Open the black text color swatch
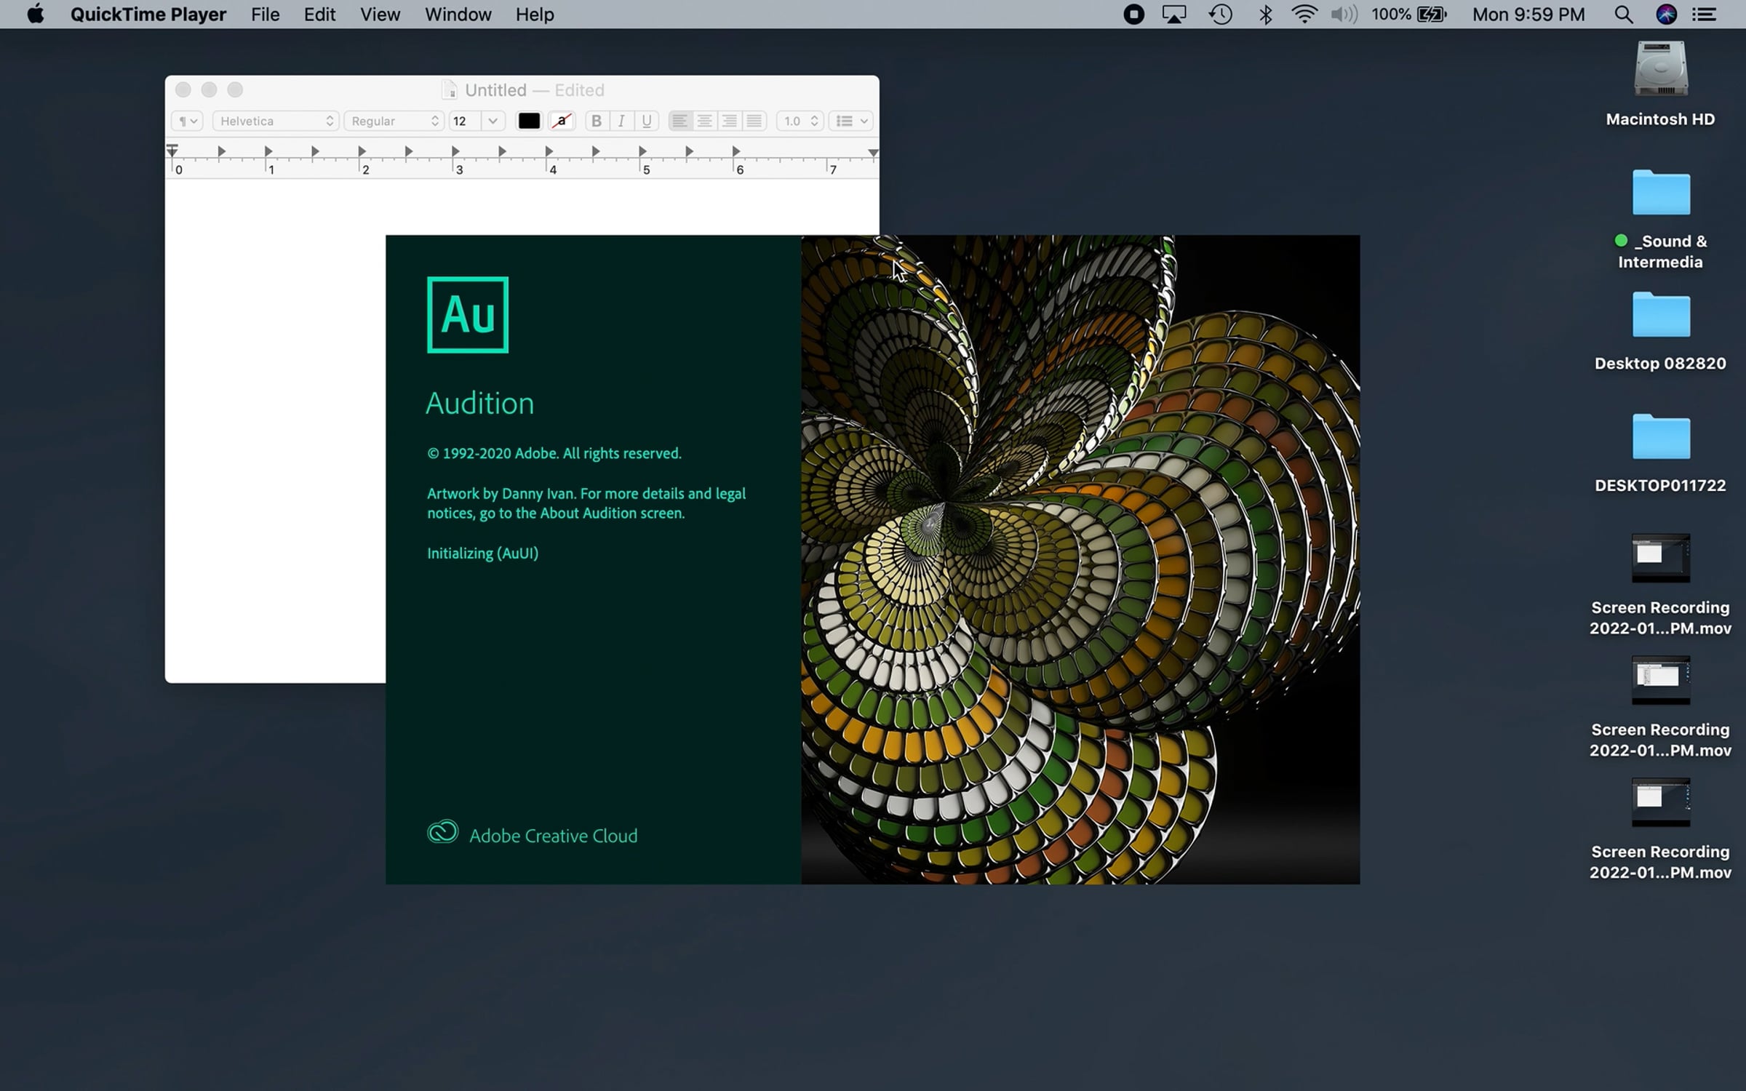The image size is (1746, 1091). 529,121
